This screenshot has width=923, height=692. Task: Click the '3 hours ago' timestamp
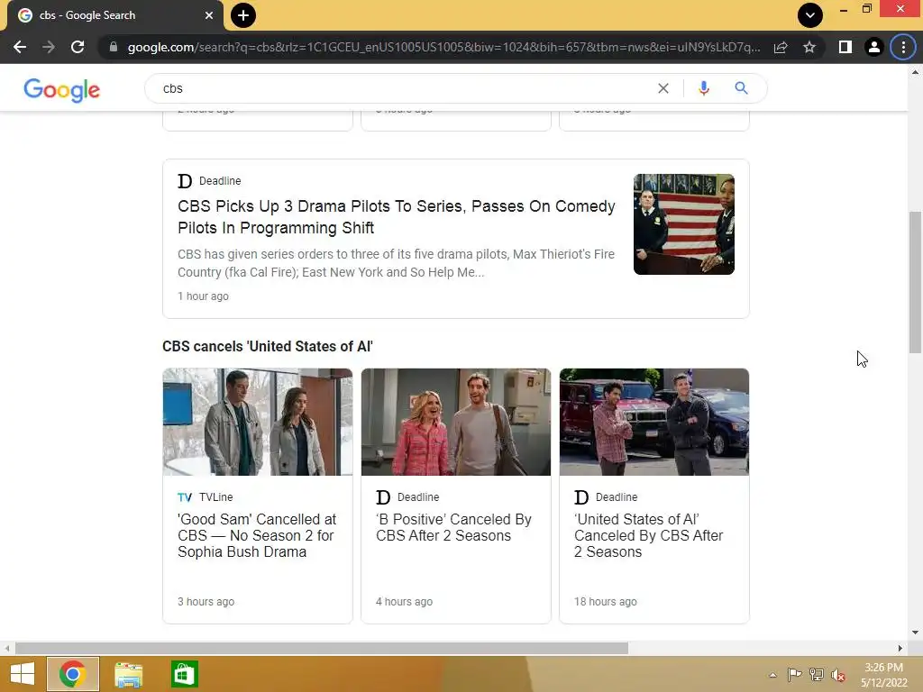206,601
